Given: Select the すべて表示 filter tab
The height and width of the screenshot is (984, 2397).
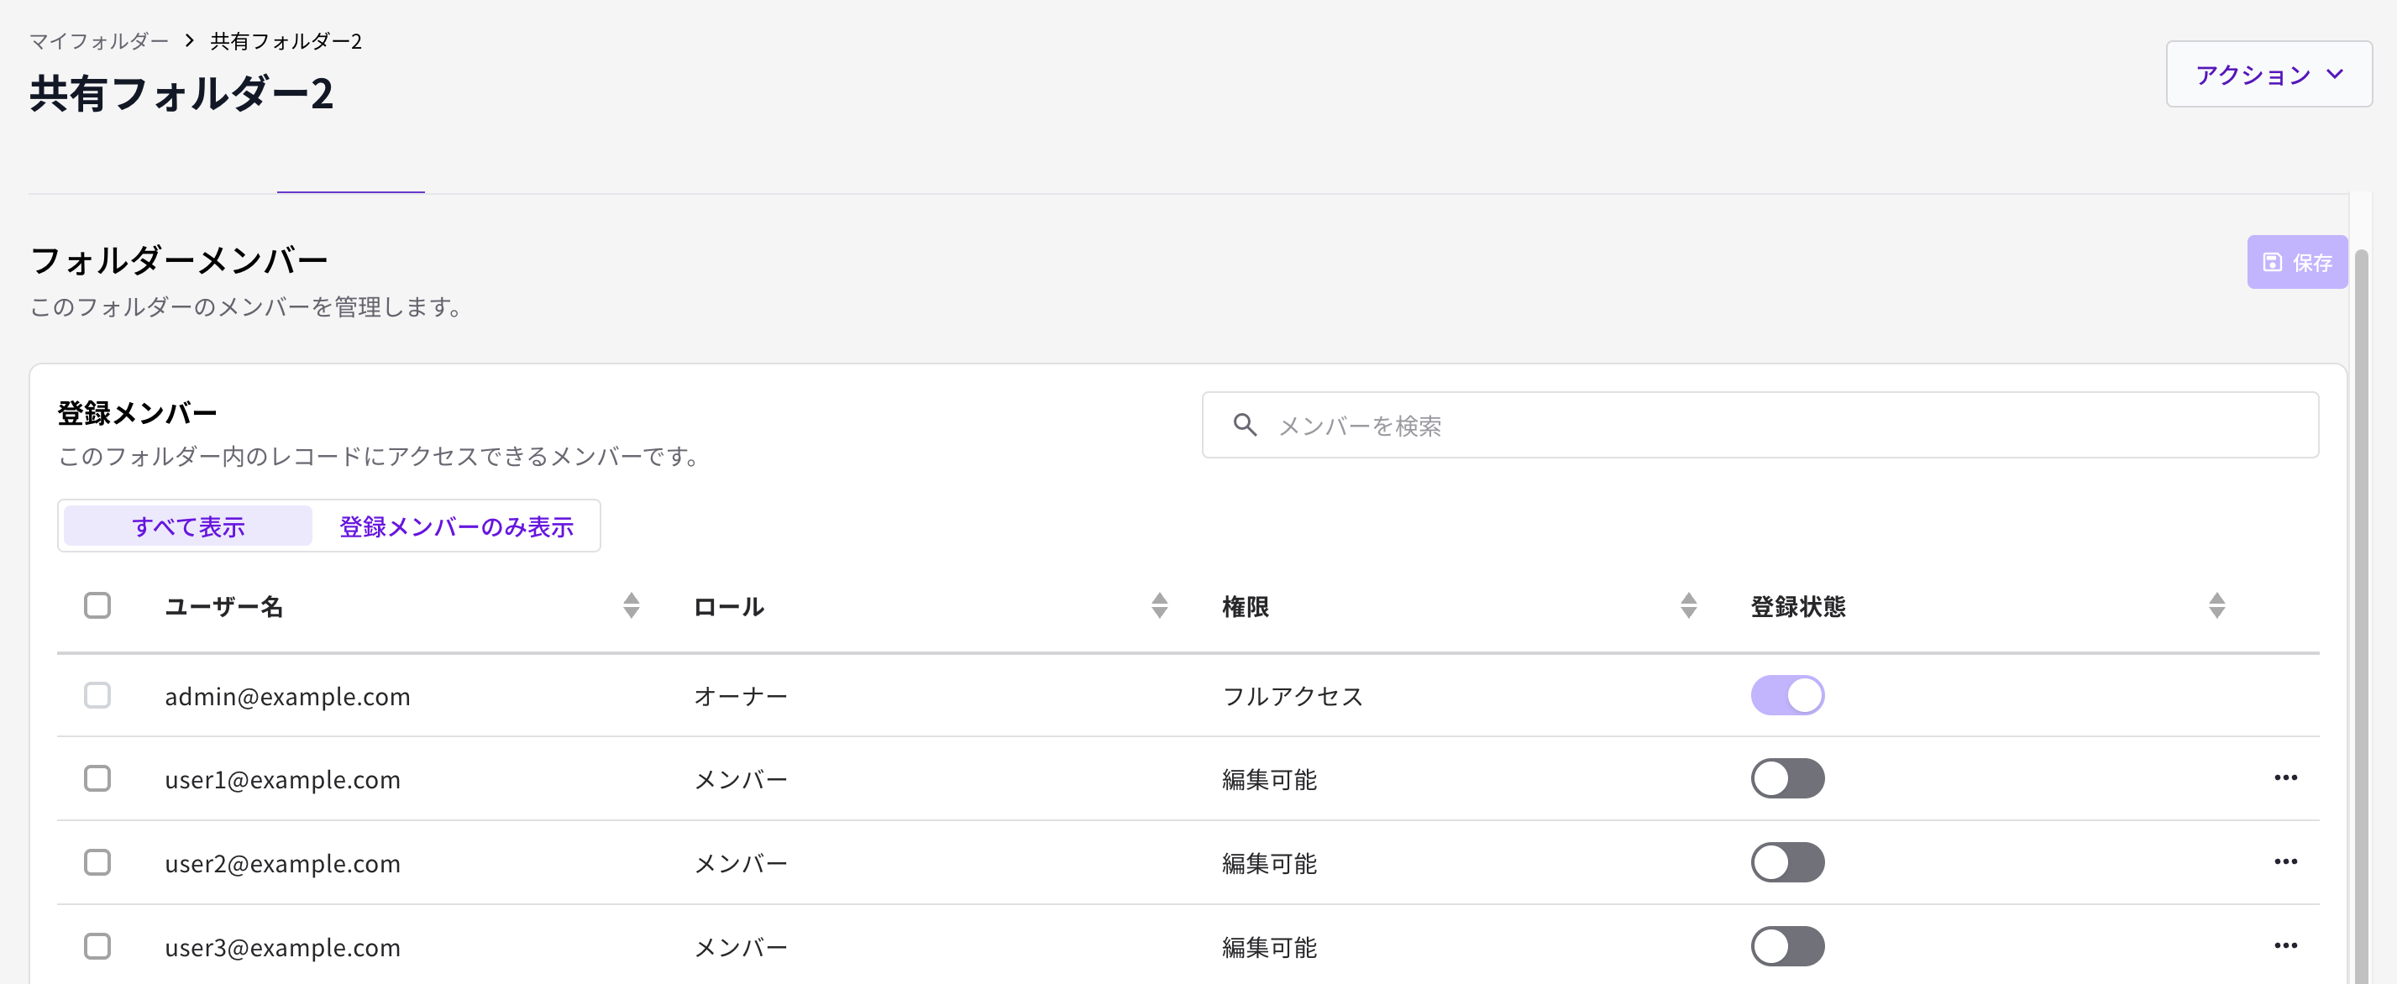Looking at the screenshot, I should point(188,526).
